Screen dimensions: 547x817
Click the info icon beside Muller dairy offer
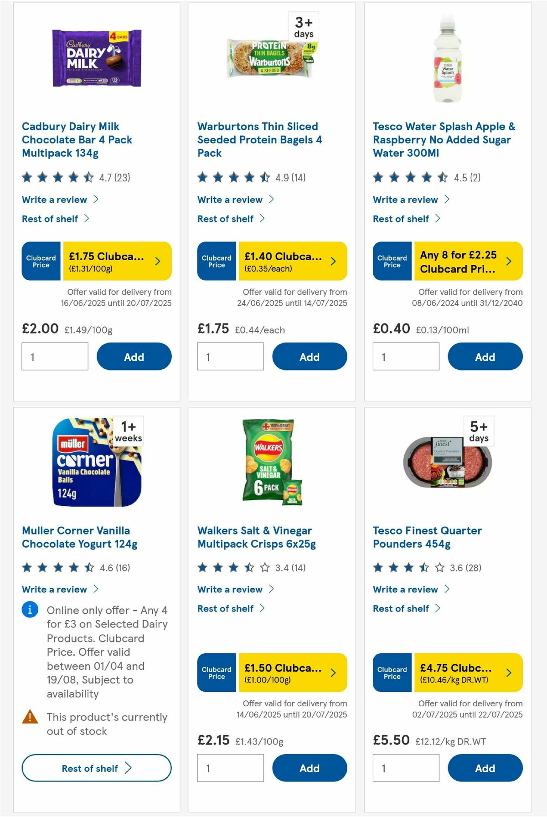(30, 610)
